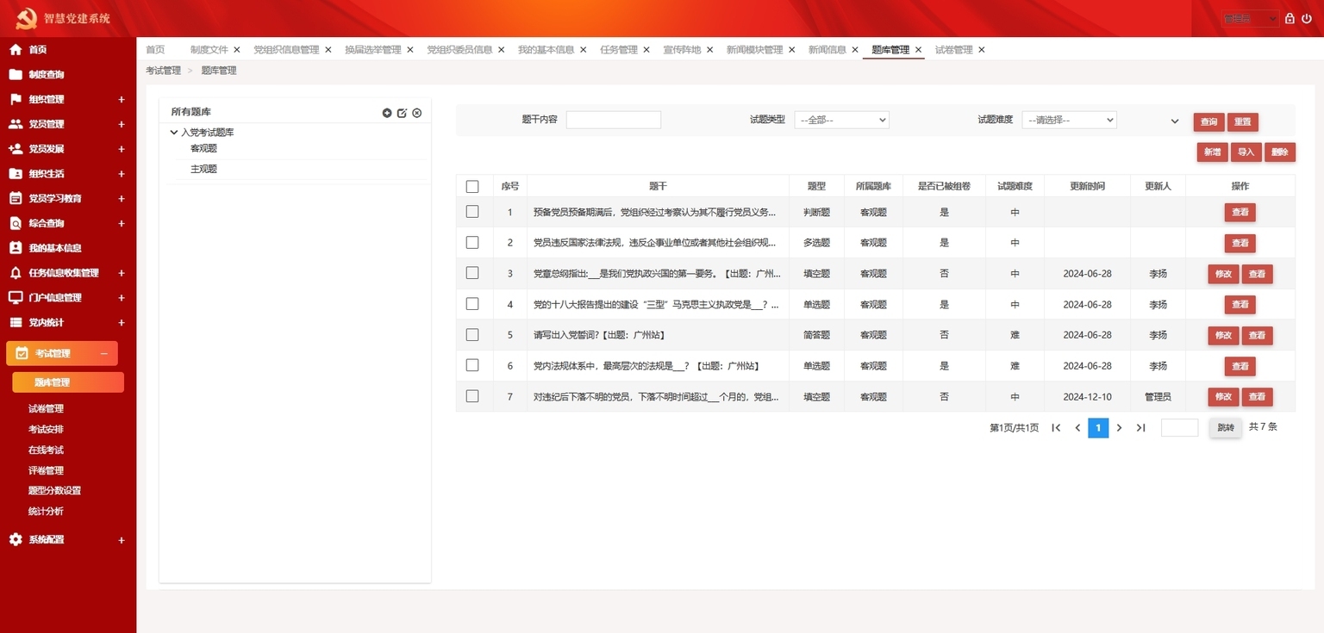Check the checkbox for row 2
Image resolution: width=1324 pixels, height=633 pixels.
point(472,242)
